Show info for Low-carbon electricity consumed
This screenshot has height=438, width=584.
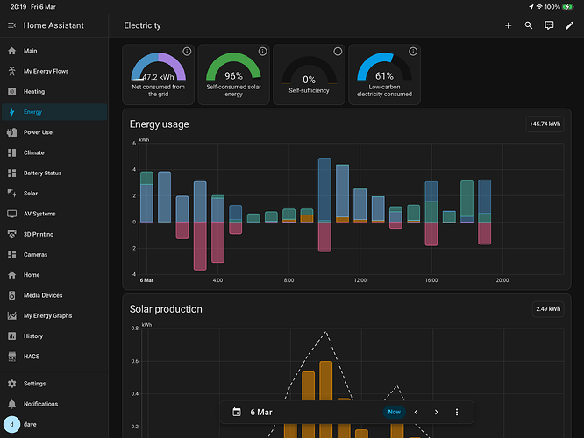coord(413,52)
